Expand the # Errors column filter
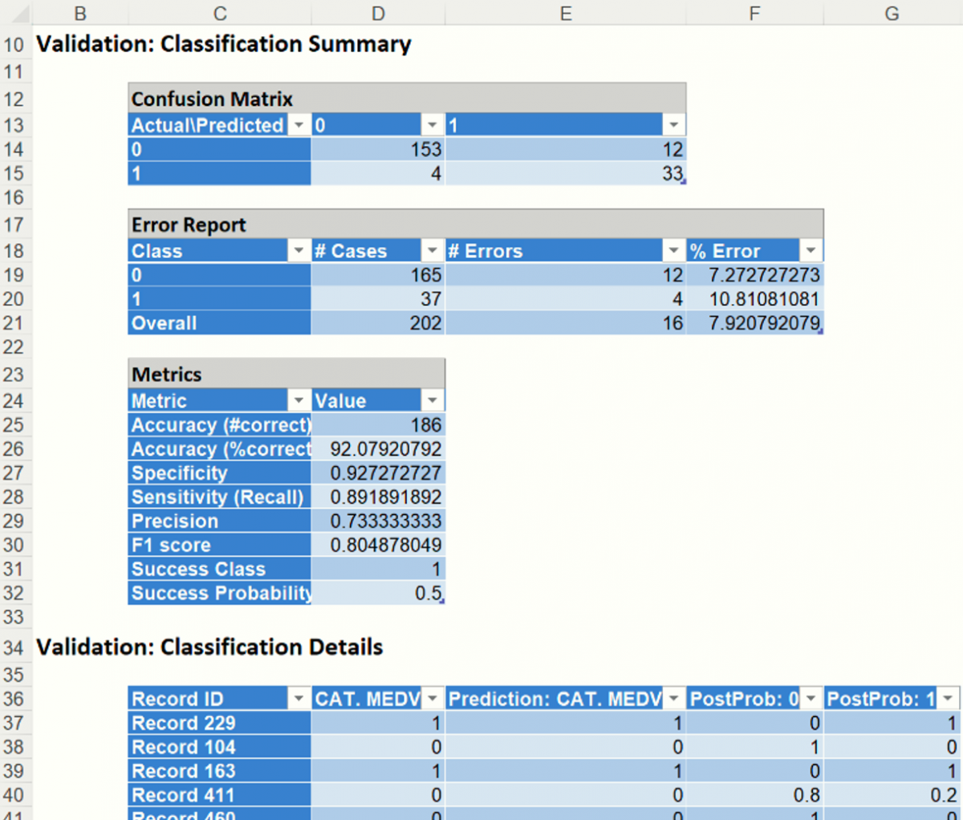This screenshot has height=820, width=963. pos(673,251)
